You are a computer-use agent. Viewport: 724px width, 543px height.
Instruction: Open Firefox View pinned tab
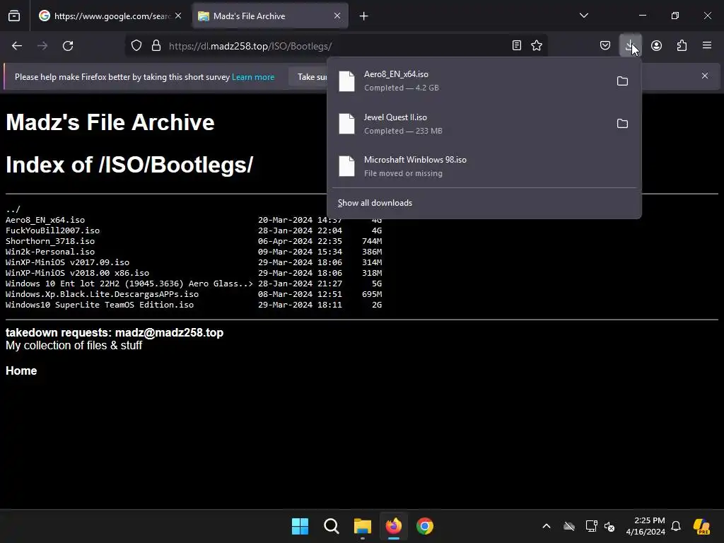[14, 16]
